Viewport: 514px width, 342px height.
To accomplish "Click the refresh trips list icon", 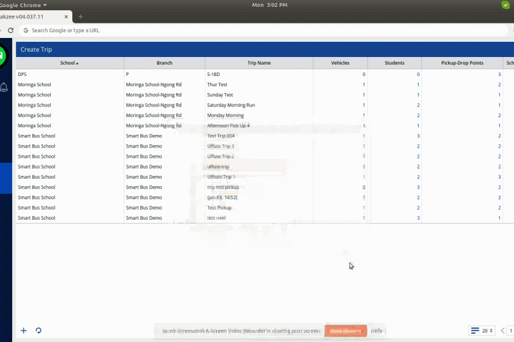I will coord(39,330).
